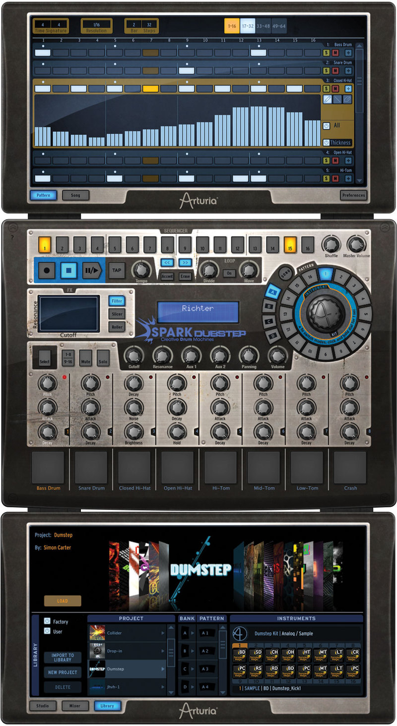Switch to steps 49-64 page
Image resolution: width=397 pixels, height=726 pixels.
click(279, 25)
